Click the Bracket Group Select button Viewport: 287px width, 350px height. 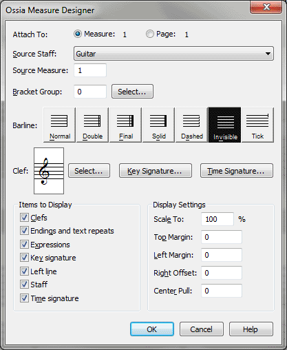(x=132, y=92)
